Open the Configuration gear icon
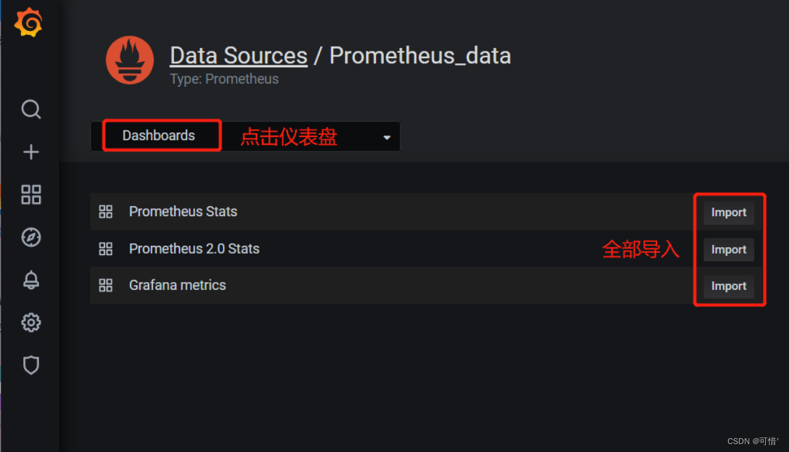This screenshot has width=789, height=452. pyautogui.click(x=31, y=323)
